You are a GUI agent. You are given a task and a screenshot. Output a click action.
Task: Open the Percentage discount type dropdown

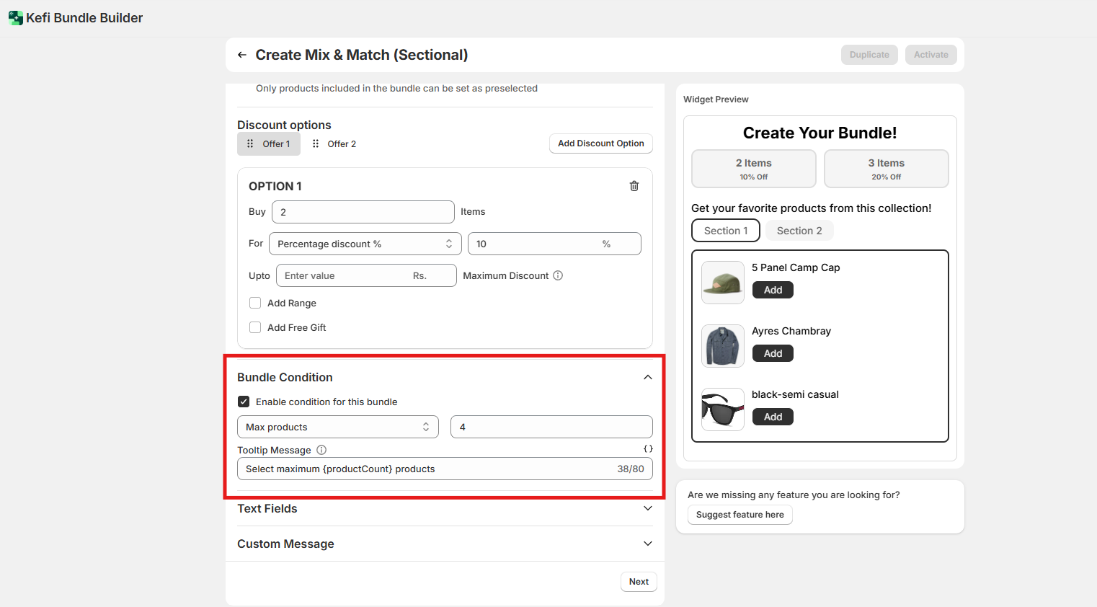click(x=365, y=244)
